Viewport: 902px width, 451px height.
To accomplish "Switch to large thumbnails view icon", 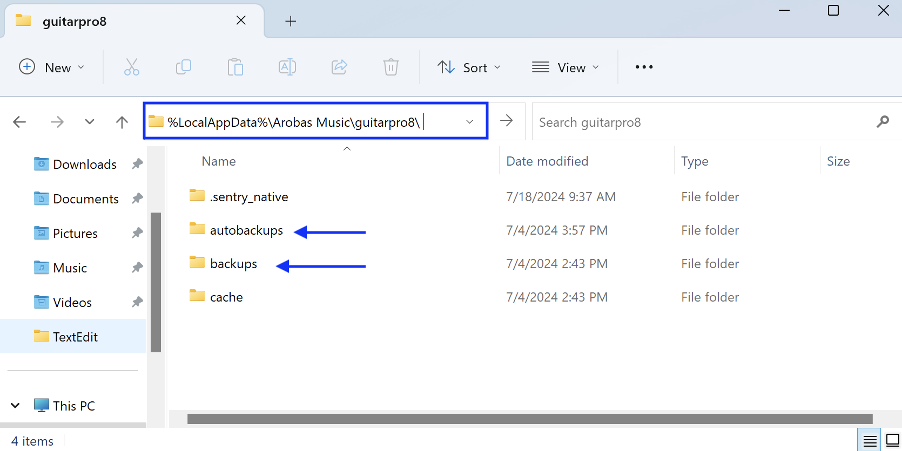I will pos(892,441).
